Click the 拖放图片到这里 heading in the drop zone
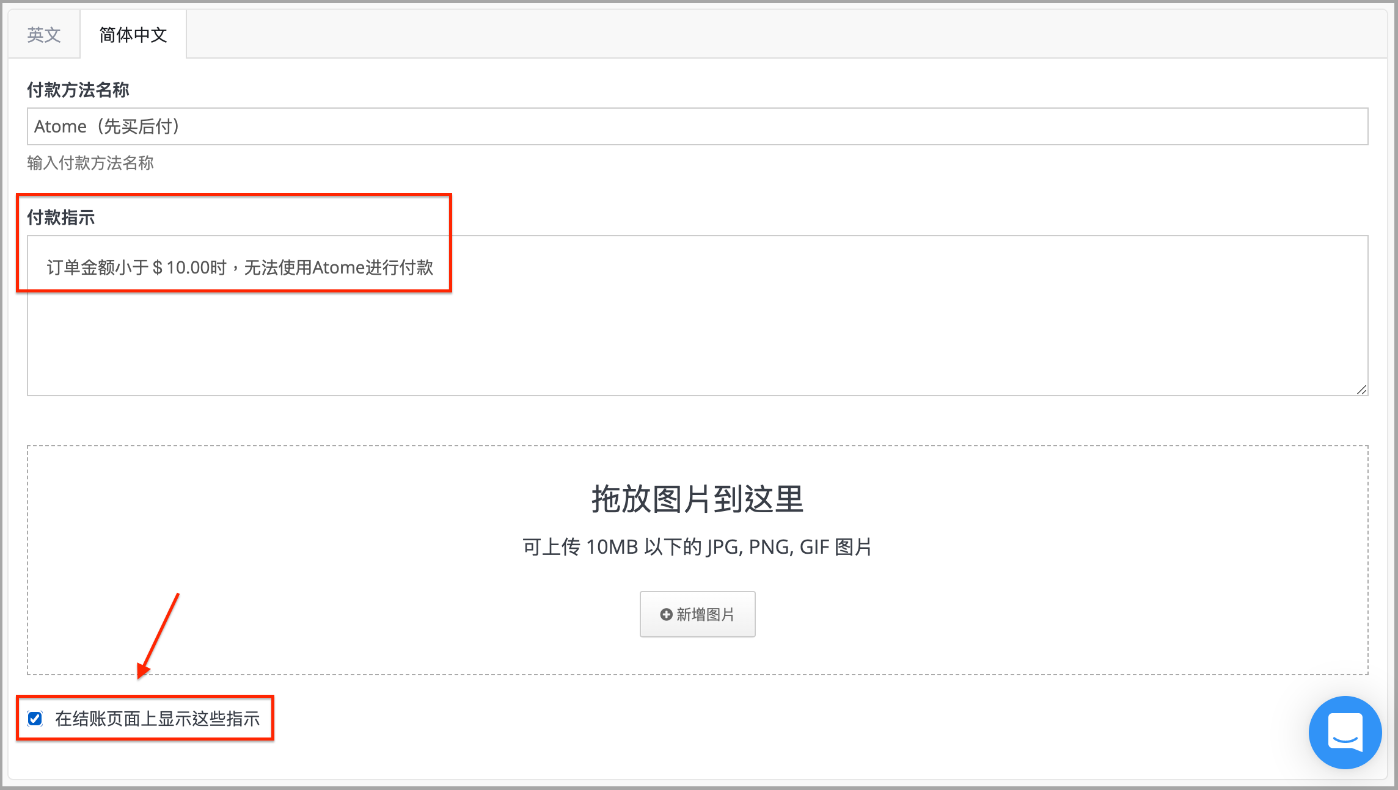Image resolution: width=1398 pixels, height=790 pixels. (x=697, y=499)
